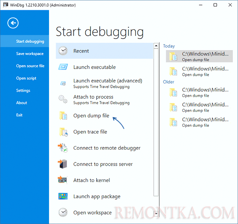Click the third Older dump file icon
This screenshot has width=238, height=224.
[x=173, y=122]
